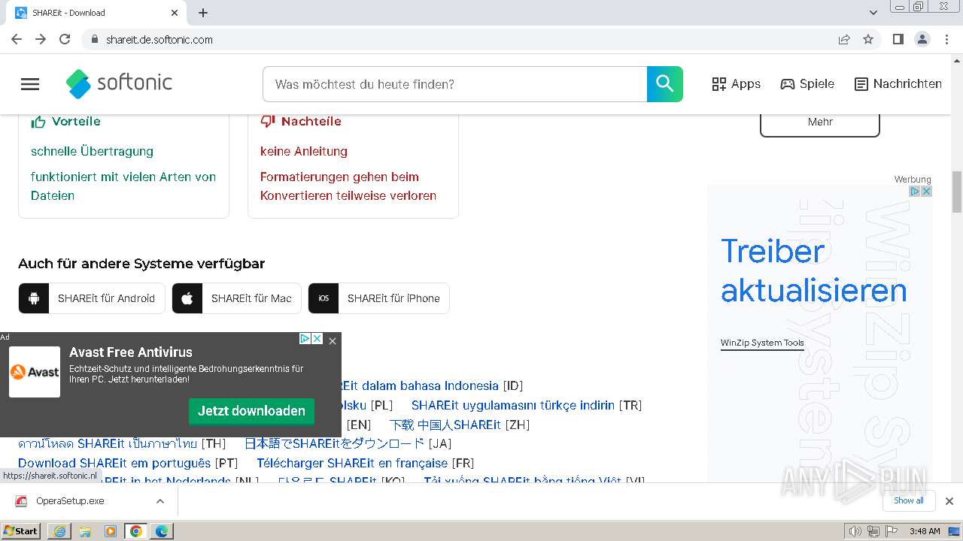Click Jetzt downloaden in Avast ad

[251, 411]
